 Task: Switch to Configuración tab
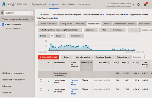pos(66,24)
